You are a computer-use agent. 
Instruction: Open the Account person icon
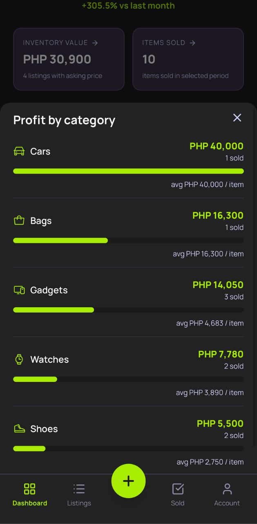pos(227,489)
